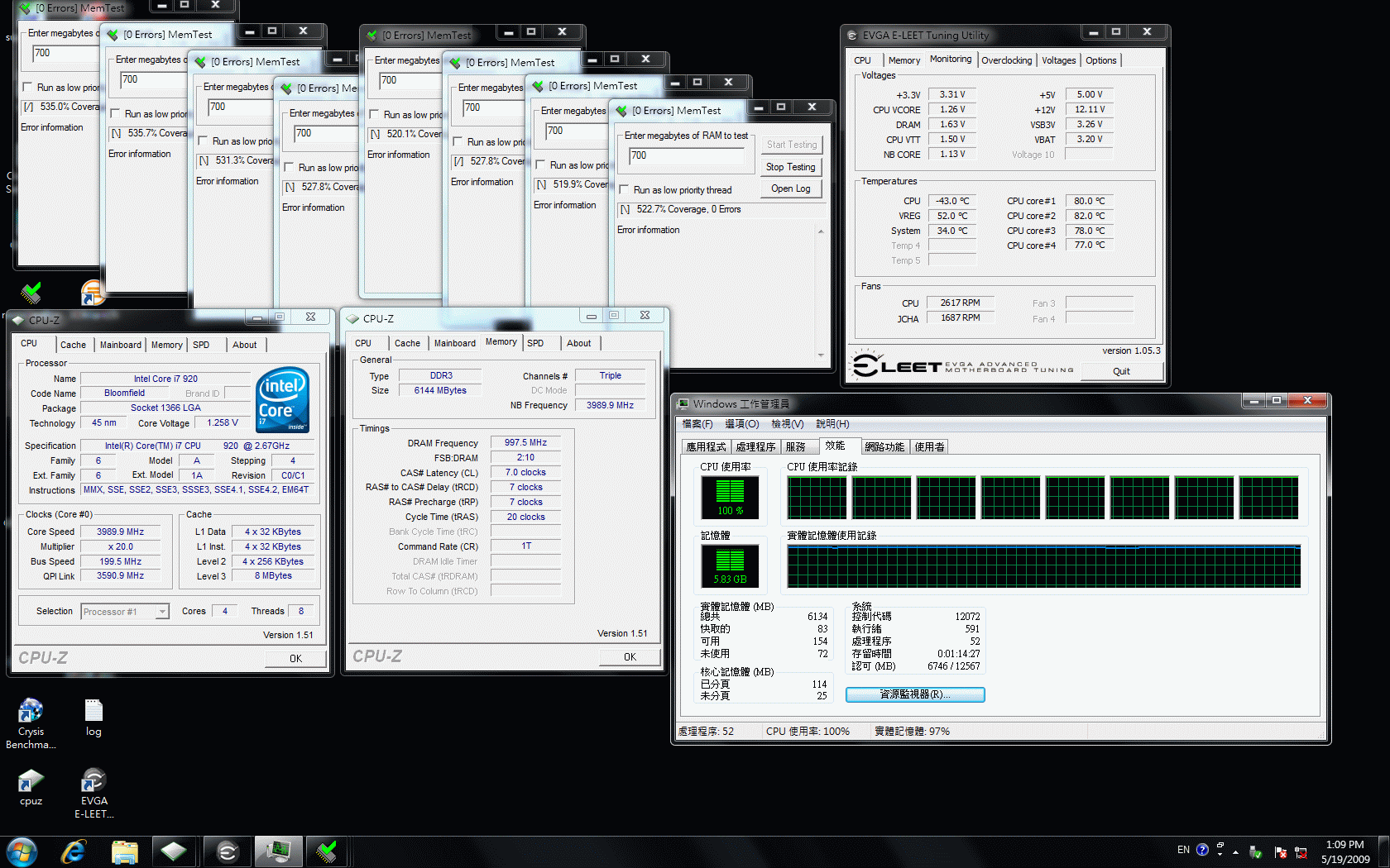1390x868 pixels.
Task: Switch to 網路功能 tab in Task Manager
Action: pyautogui.click(x=884, y=447)
